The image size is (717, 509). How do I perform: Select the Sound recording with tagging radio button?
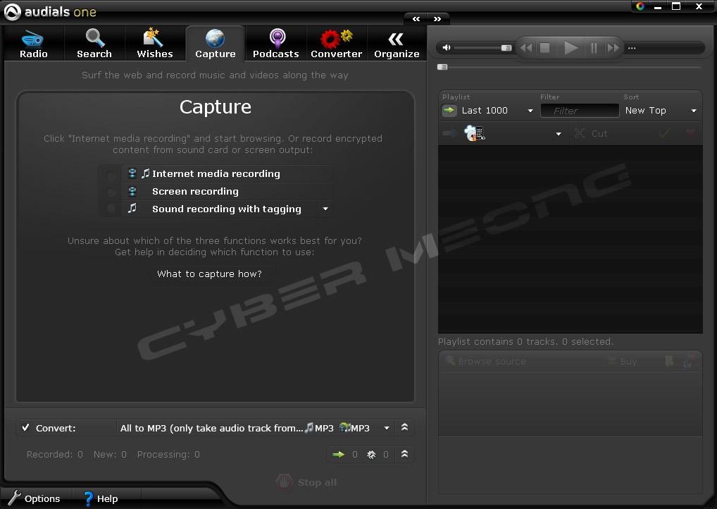click(x=111, y=209)
